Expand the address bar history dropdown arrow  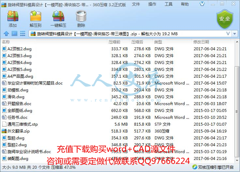click(234, 34)
